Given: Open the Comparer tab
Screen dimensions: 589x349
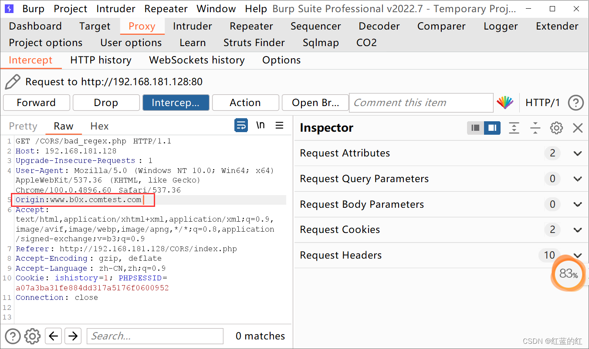Looking at the screenshot, I should [x=441, y=26].
